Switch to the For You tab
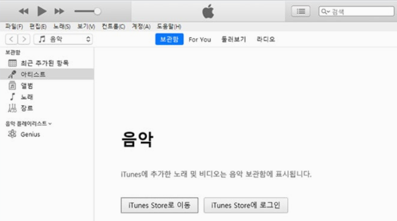This screenshot has width=397, height=221. tap(200, 40)
